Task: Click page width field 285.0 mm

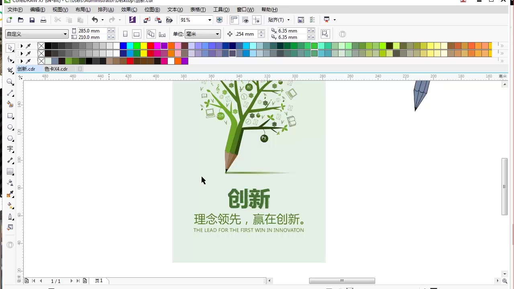Action: [x=92, y=31]
